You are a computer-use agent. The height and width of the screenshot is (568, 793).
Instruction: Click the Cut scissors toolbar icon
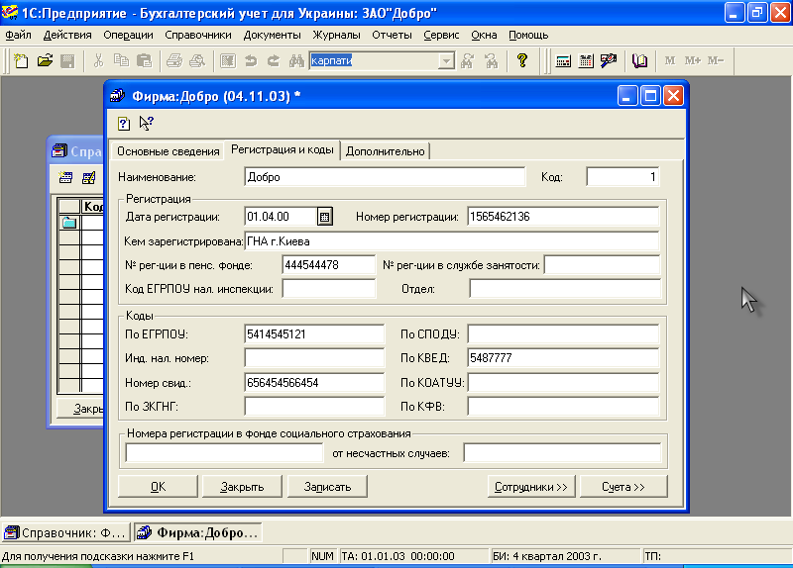(98, 61)
